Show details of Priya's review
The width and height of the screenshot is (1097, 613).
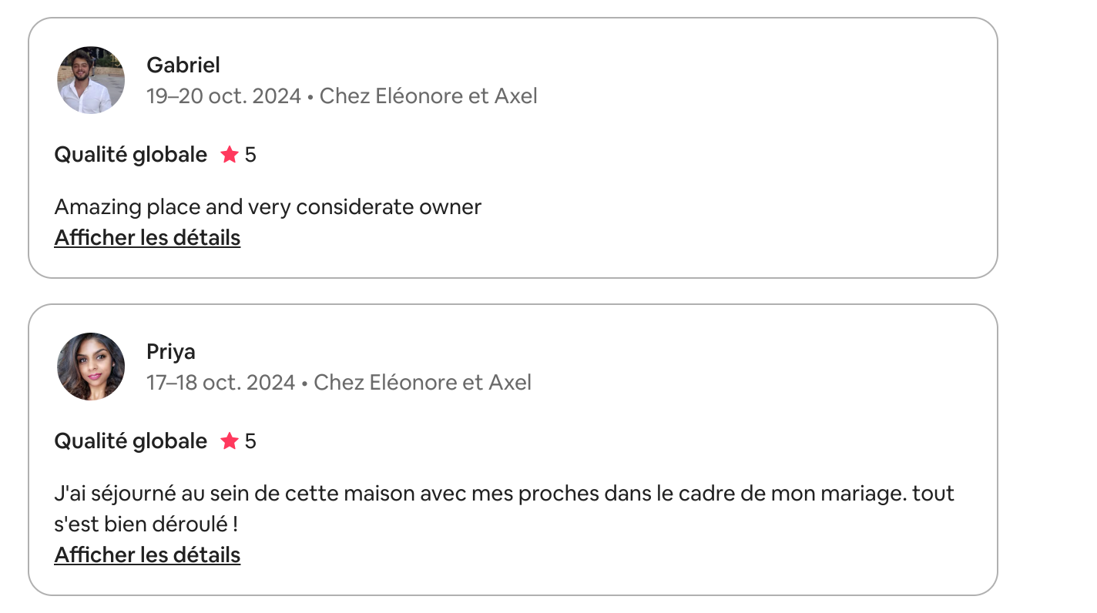click(x=147, y=555)
